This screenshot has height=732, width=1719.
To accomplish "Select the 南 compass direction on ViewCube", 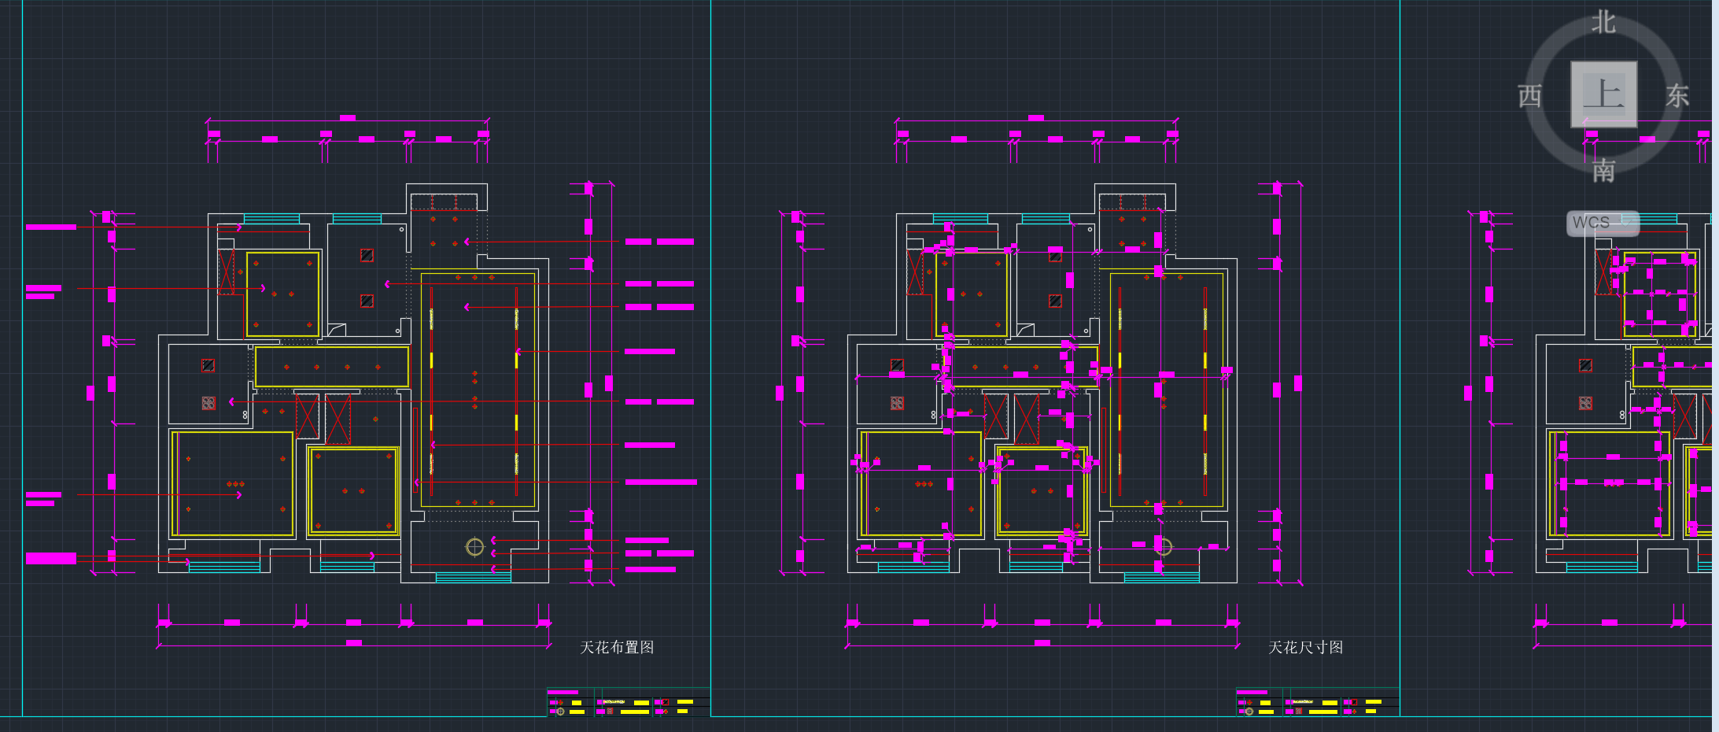I will [x=1603, y=170].
